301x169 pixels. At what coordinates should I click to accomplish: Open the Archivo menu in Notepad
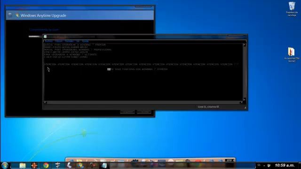(48, 41)
